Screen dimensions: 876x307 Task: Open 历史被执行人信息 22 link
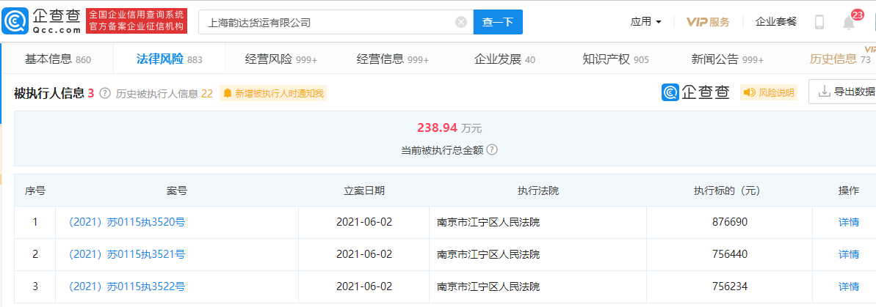(x=164, y=94)
